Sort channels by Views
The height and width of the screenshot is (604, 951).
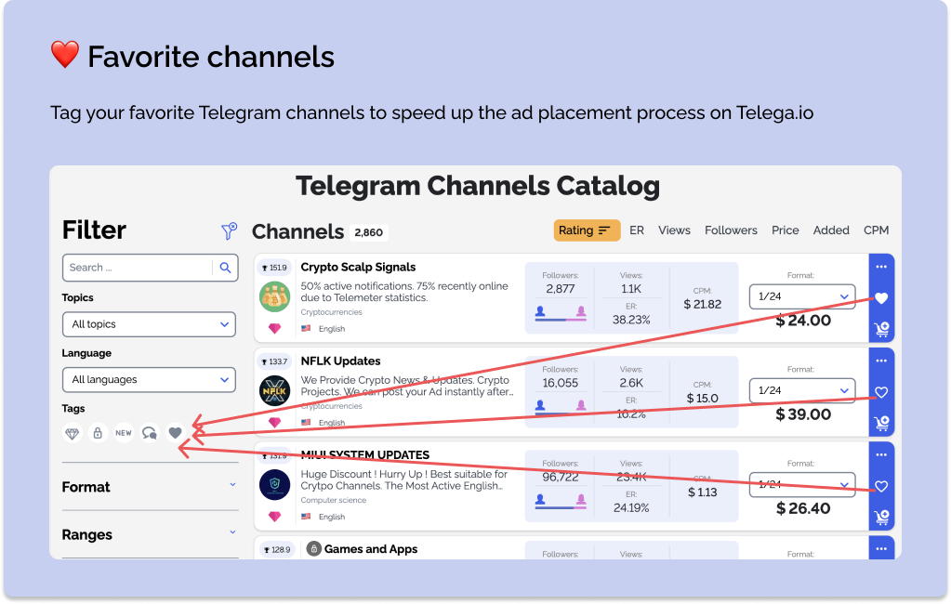674,230
